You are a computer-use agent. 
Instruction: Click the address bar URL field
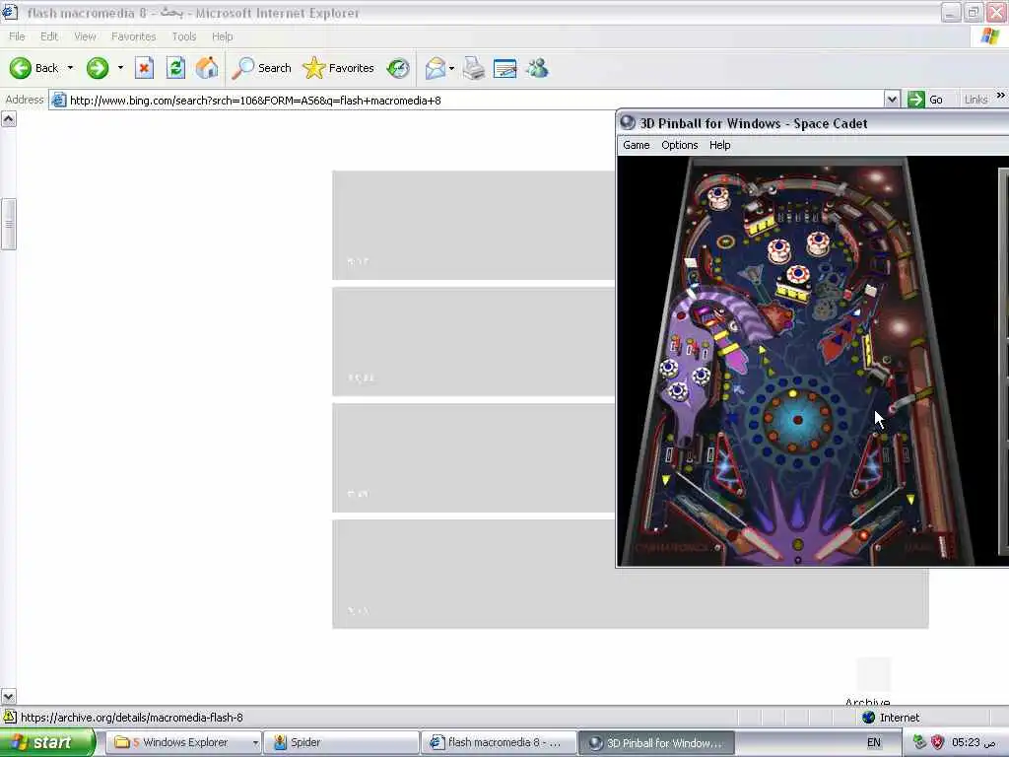coord(475,100)
